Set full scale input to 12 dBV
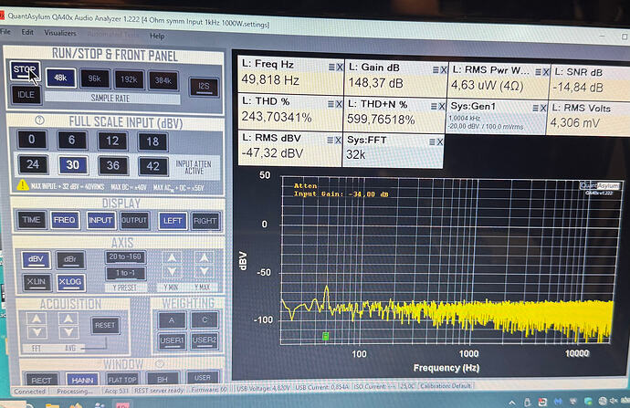Screen dimensions: 630x408 click(112, 141)
